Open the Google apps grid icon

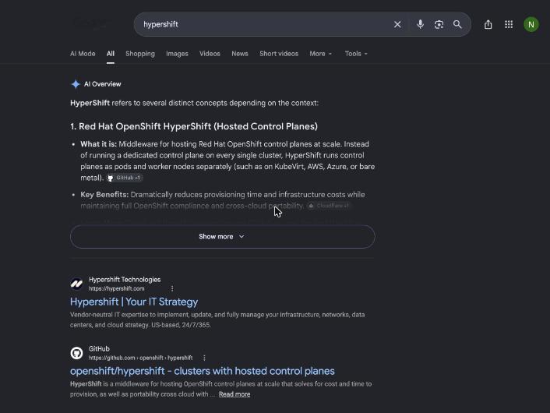(x=509, y=24)
